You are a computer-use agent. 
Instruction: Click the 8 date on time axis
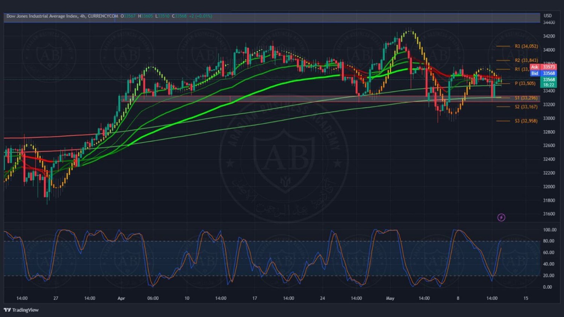[458, 298]
